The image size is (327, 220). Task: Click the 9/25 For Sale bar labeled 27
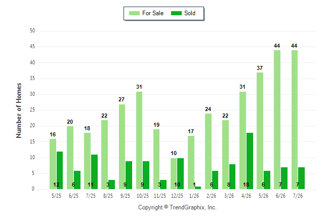[x=122, y=146]
